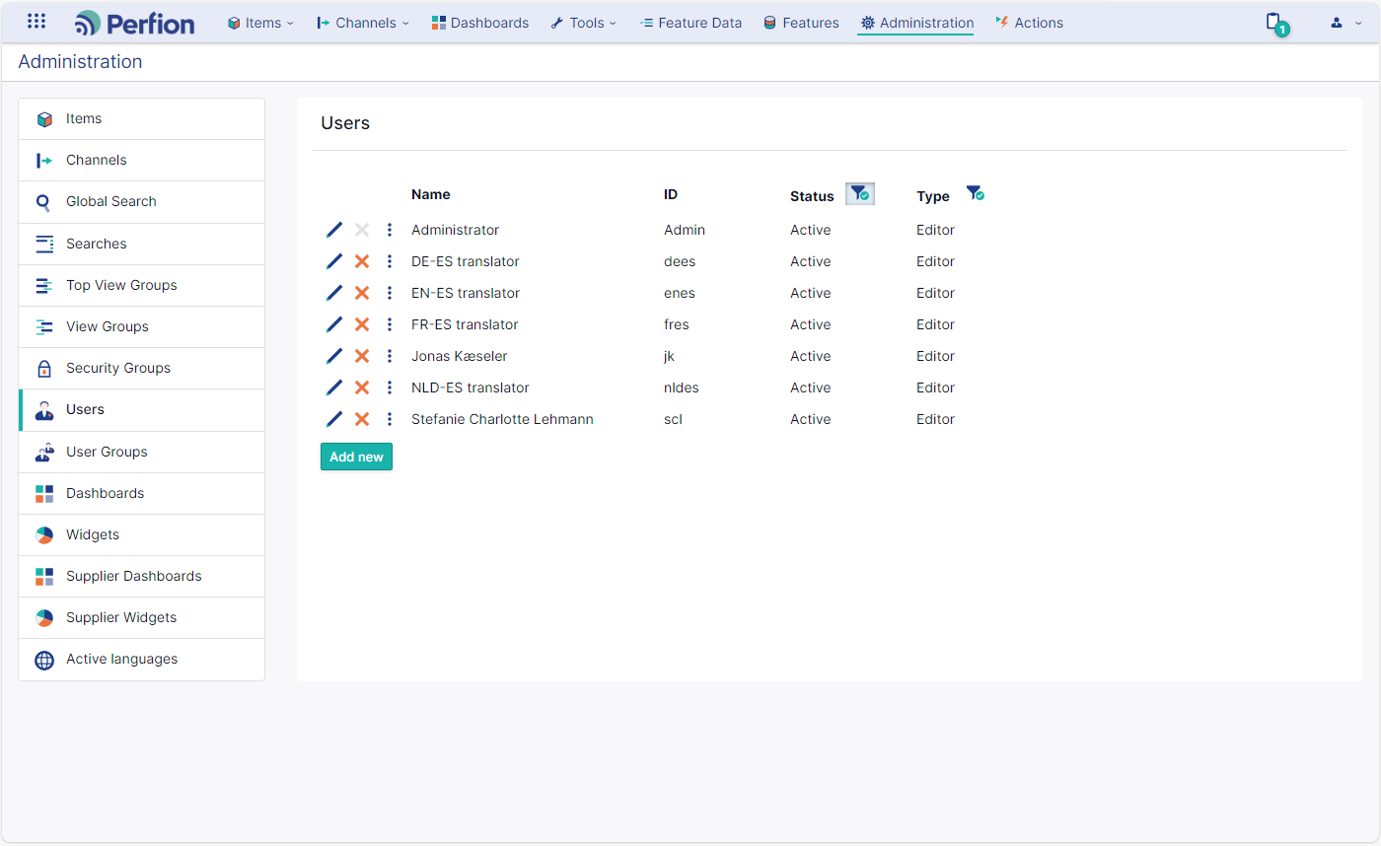Delete the EN-ES translator user

click(x=362, y=293)
